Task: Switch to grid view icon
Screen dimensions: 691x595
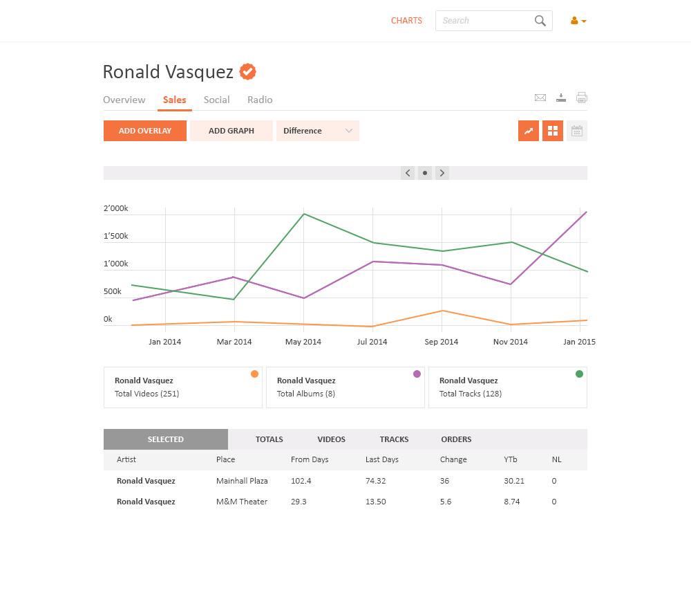Action: click(553, 131)
